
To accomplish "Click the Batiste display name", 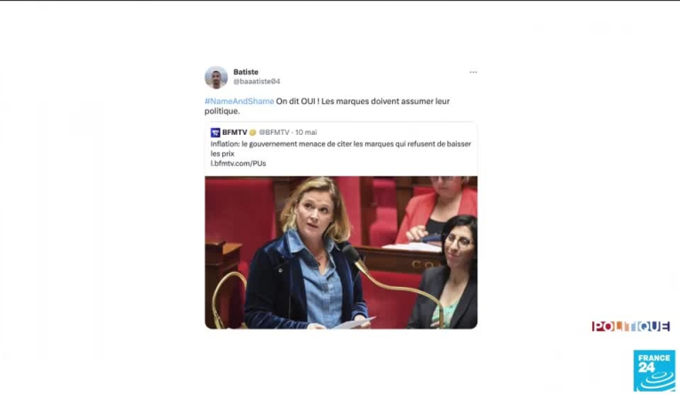I will (x=246, y=72).
